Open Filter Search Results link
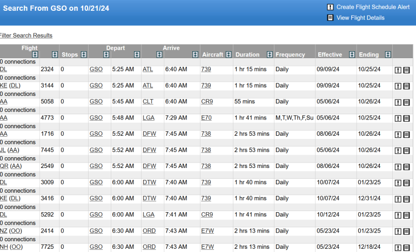The width and height of the screenshot is (416, 252). 26,36
